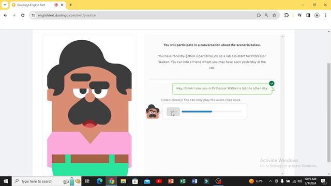Open the tab search dropdown arrow
This screenshot has height=186, width=331.
[x=5, y=5]
